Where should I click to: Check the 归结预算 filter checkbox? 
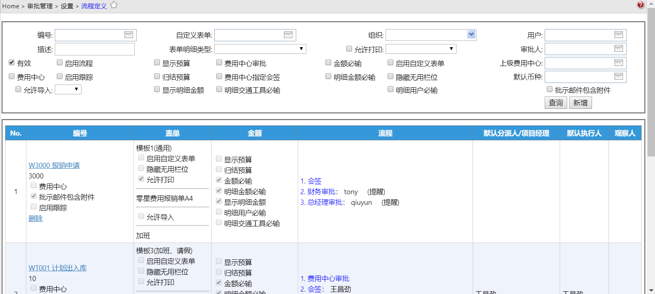click(157, 76)
